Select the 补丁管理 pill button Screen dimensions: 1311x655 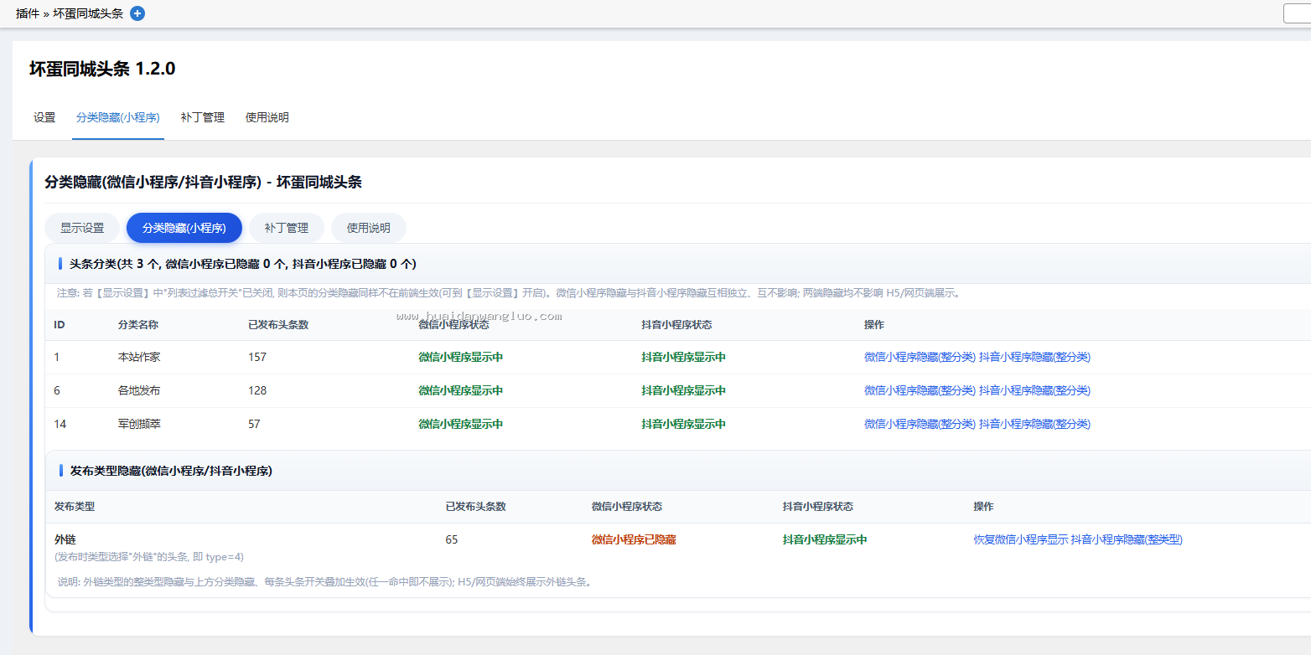pyautogui.click(x=287, y=228)
